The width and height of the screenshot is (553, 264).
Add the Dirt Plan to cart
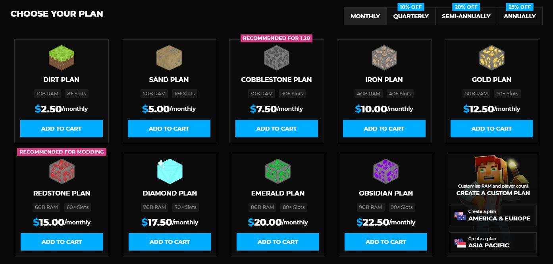point(62,128)
